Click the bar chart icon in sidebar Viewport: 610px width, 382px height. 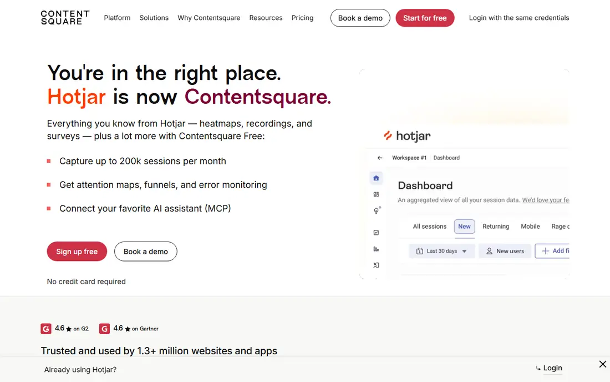[376, 249]
